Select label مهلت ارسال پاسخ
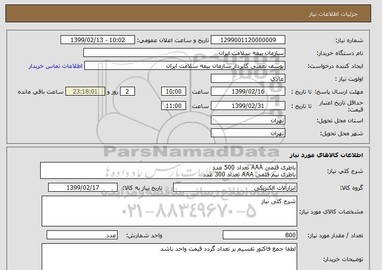382x270 pixels. [339, 92]
